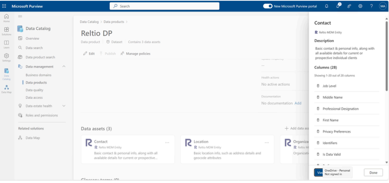Image resolution: width=389 pixels, height=183 pixels.
Task: Open the Location card's more options ellipsis
Action: pos(267,142)
